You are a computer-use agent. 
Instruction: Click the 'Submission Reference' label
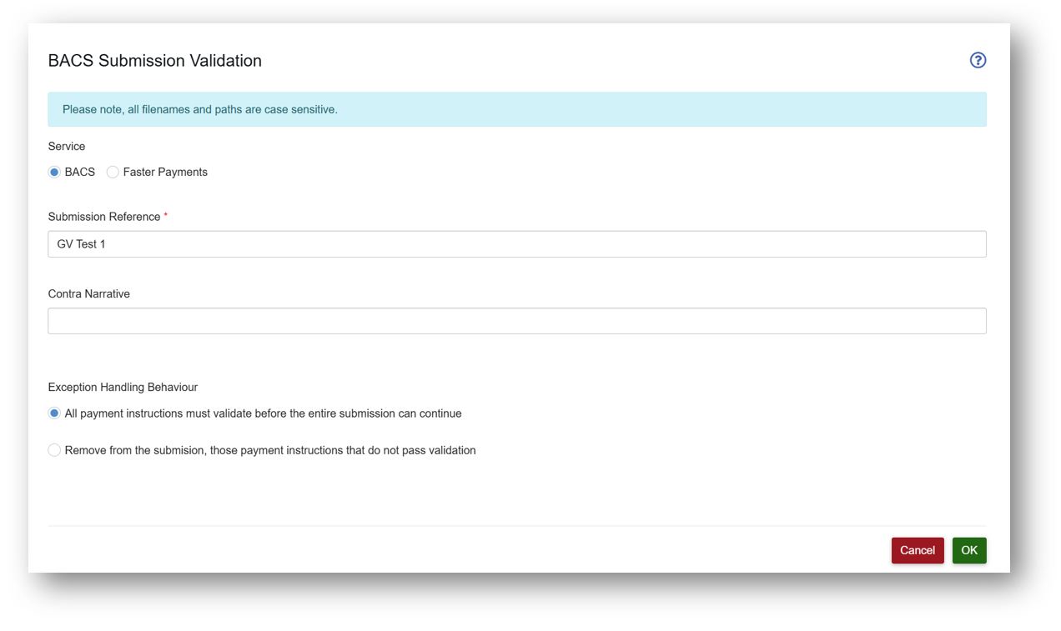point(104,217)
